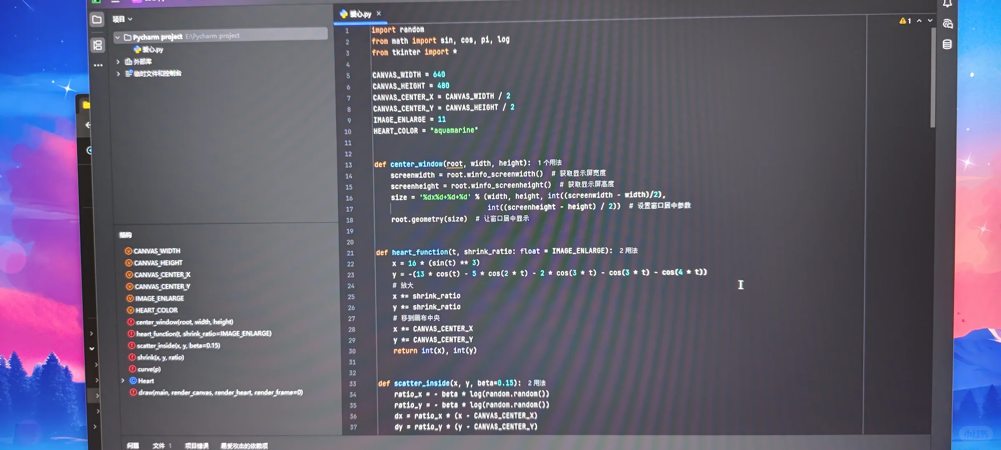The width and height of the screenshot is (1001, 450).
Task: Expand the 外部库 tree node
Action: tap(118, 62)
